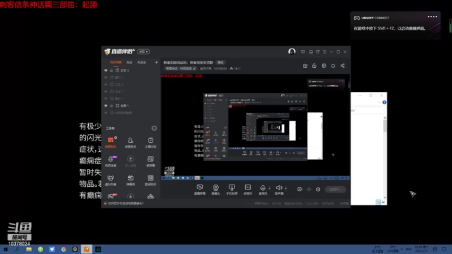
Task: Expand the microphone options arrow
Action: tap(270, 189)
